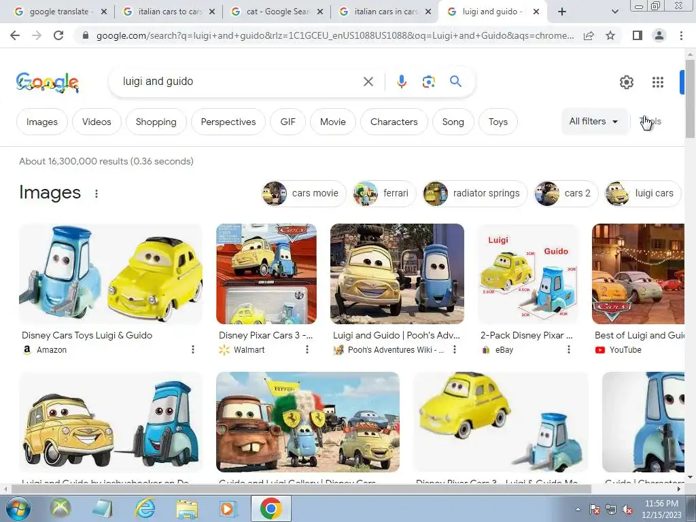The height and width of the screenshot is (522, 696).
Task: Bookmark this page with star icon
Action: 610,35
